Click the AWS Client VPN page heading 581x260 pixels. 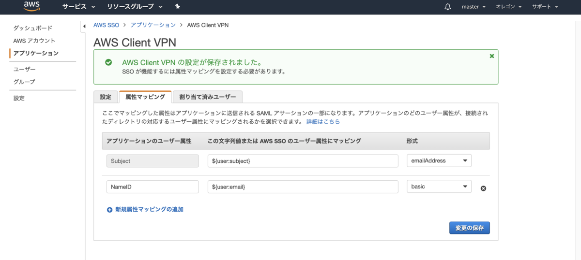[135, 42]
